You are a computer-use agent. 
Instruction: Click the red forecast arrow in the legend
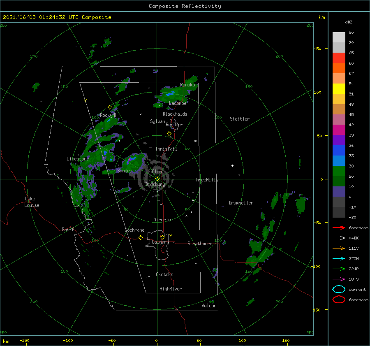pos(339,228)
